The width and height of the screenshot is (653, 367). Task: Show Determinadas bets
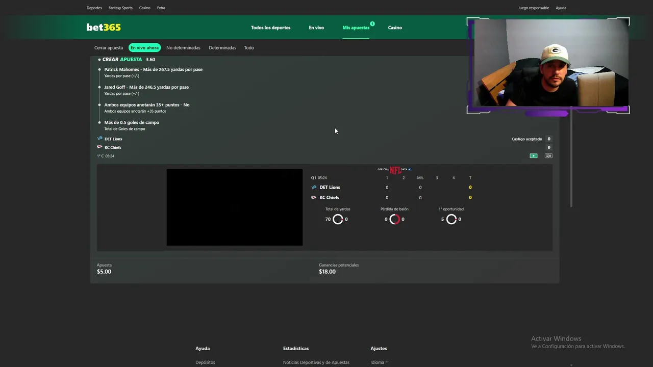click(222, 47)
